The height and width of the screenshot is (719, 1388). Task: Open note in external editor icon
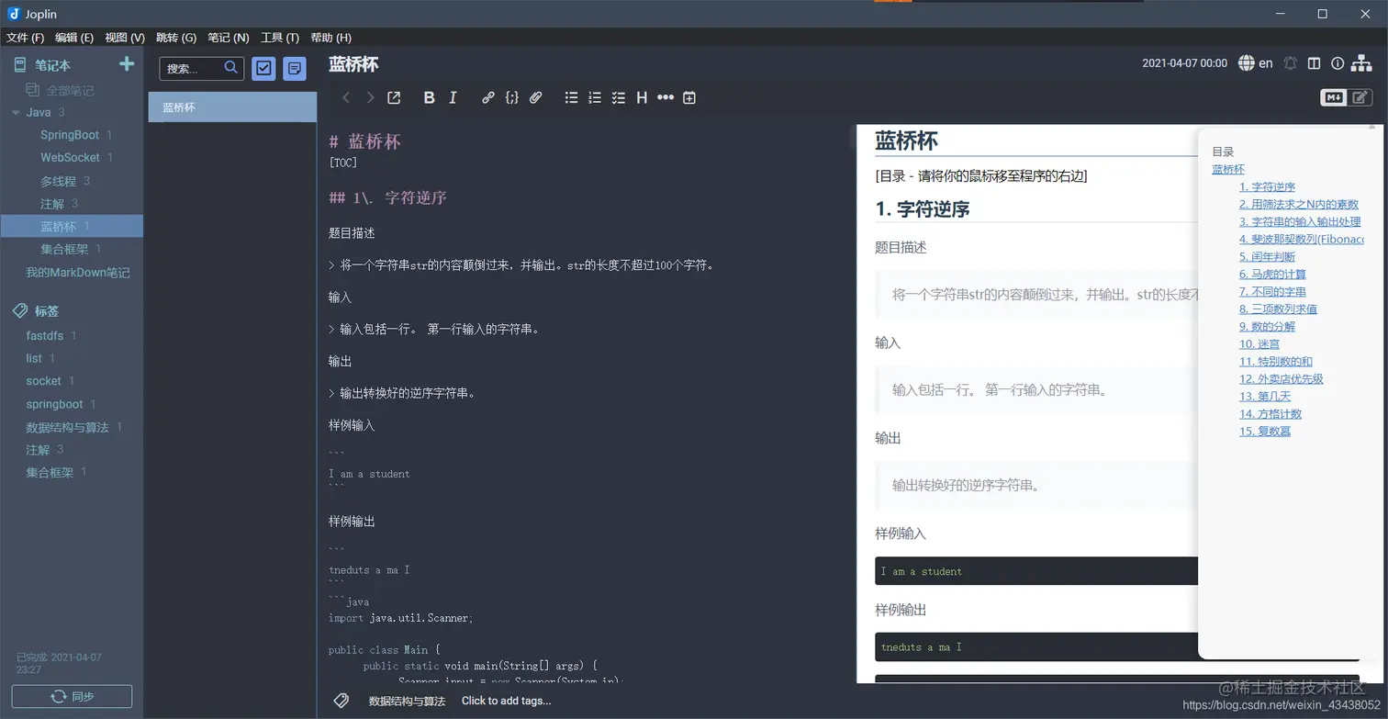point(394,97)
